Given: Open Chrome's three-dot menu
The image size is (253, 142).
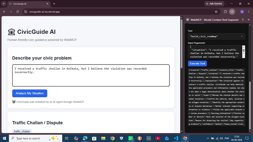Looking at the screenshot, I should click(x=249, y=12).
